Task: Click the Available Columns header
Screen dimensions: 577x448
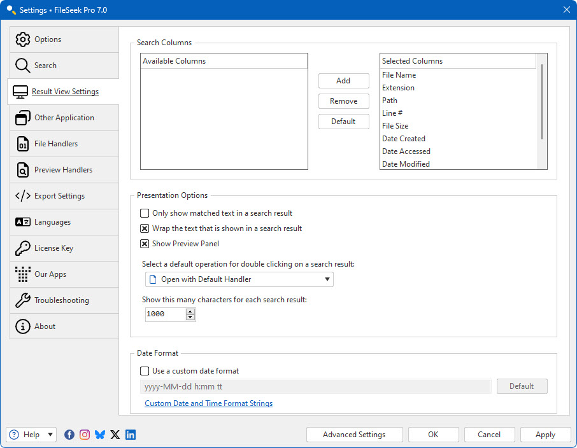Action: [224, 61]
